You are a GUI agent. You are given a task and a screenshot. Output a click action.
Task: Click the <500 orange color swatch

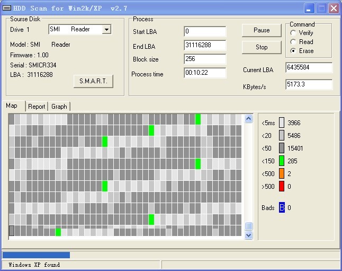pos(282,173)
